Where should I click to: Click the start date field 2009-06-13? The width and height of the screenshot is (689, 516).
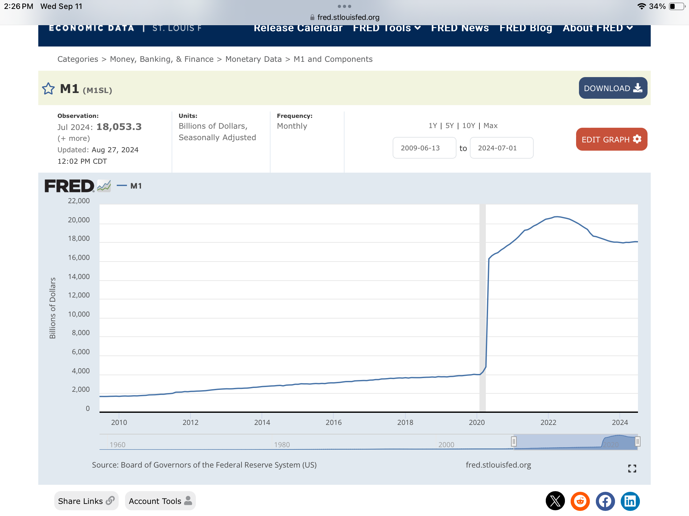[x=424, y=148]
